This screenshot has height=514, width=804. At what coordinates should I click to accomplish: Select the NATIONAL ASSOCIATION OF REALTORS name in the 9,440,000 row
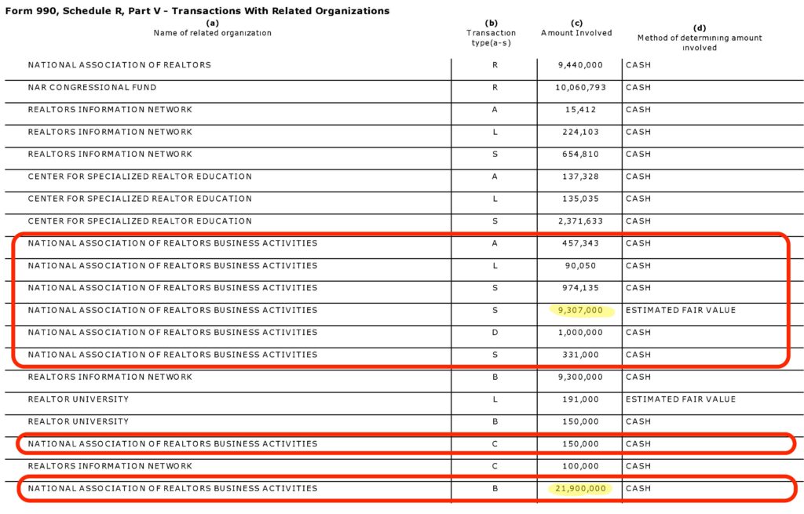pyautogui.click(x=119, y=65)
